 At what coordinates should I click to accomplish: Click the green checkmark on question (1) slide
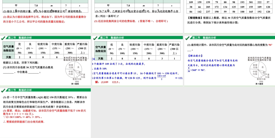coord(3,38)
